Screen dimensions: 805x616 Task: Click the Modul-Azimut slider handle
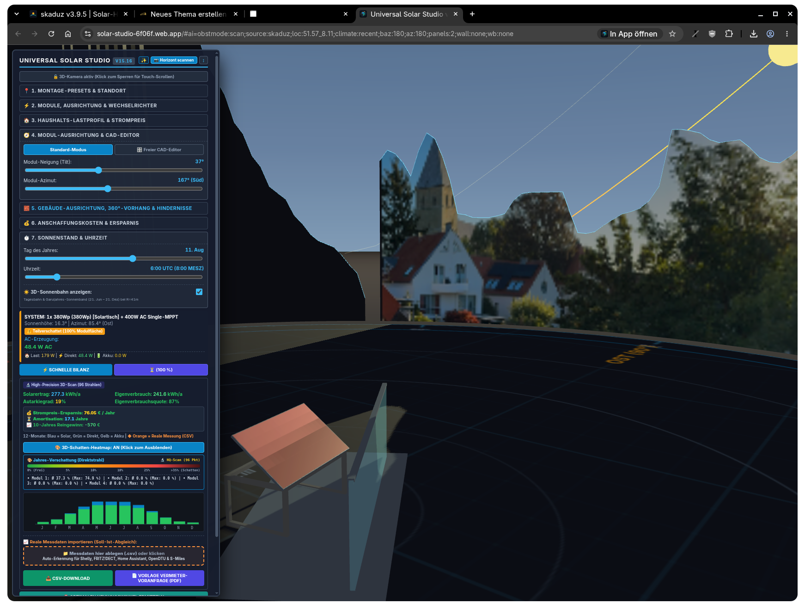(x=108, y=189)
